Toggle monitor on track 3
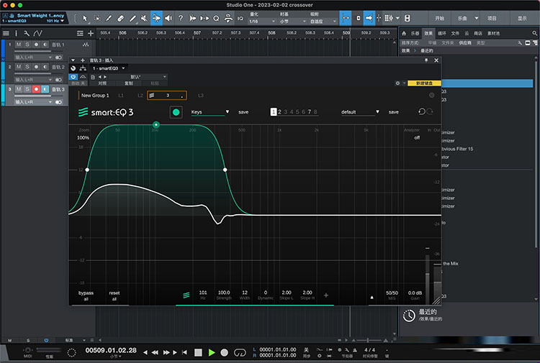Screen dimensions: 540x363 point(45,89)
